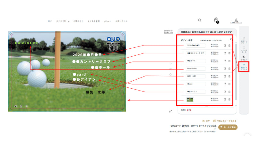
Task: Select ●●カントリークラブ text on card
Action: (92, 61)
